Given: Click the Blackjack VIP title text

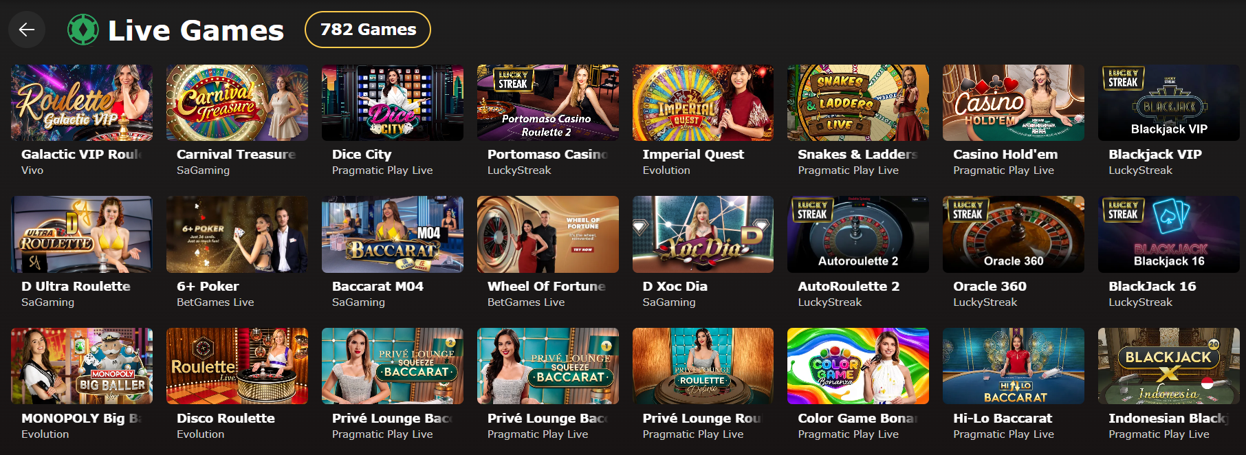Looking at the screenshot, I should click(x=1155, y=155).
